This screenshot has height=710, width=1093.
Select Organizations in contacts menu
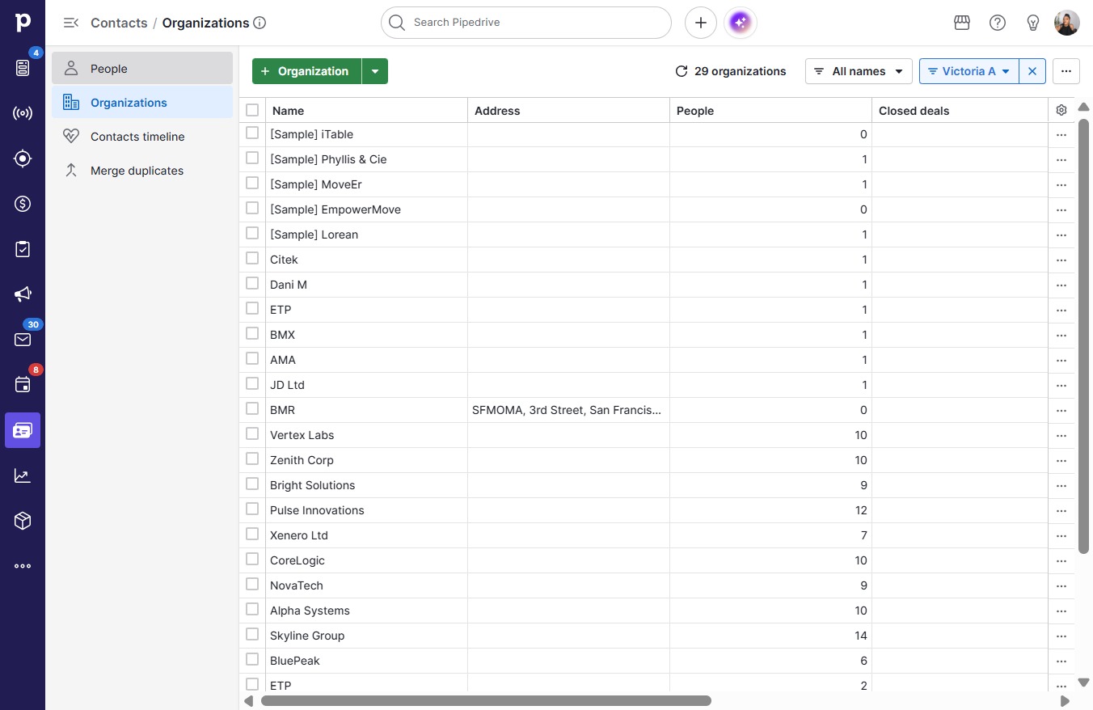[x=142, y=102]
